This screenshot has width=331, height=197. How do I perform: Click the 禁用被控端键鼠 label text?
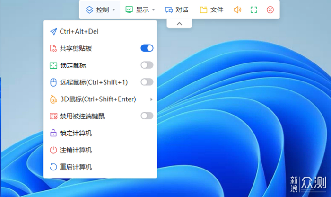(82, 116)
